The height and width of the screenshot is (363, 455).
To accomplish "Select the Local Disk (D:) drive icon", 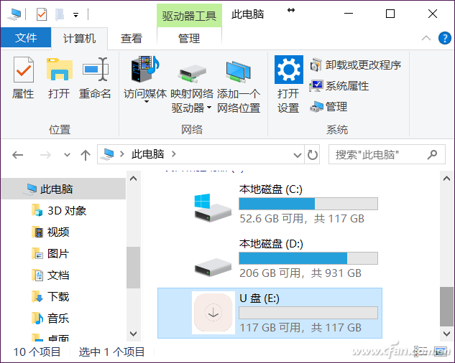I will [x=213, y=267].
